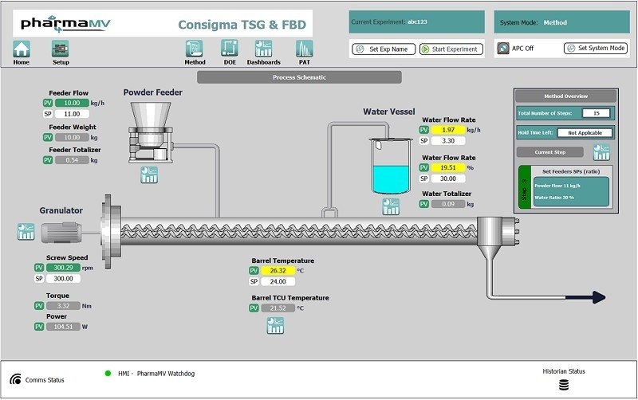
Task: Open the Setup page icon
Action: 61,49
